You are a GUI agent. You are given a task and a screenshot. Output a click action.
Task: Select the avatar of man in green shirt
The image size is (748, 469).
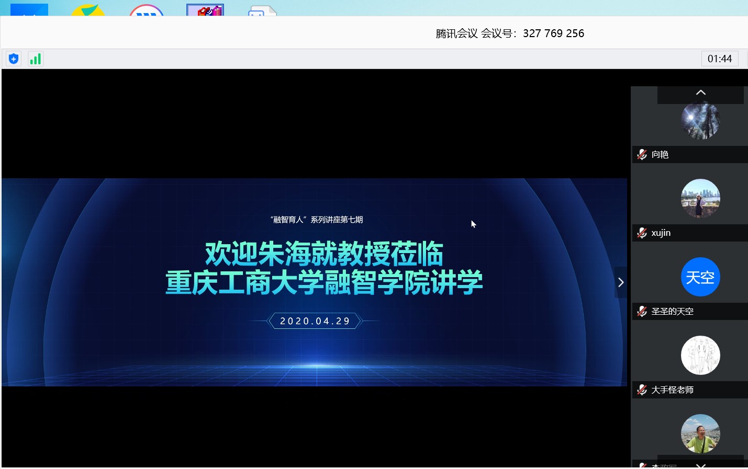tap(700, 434)
